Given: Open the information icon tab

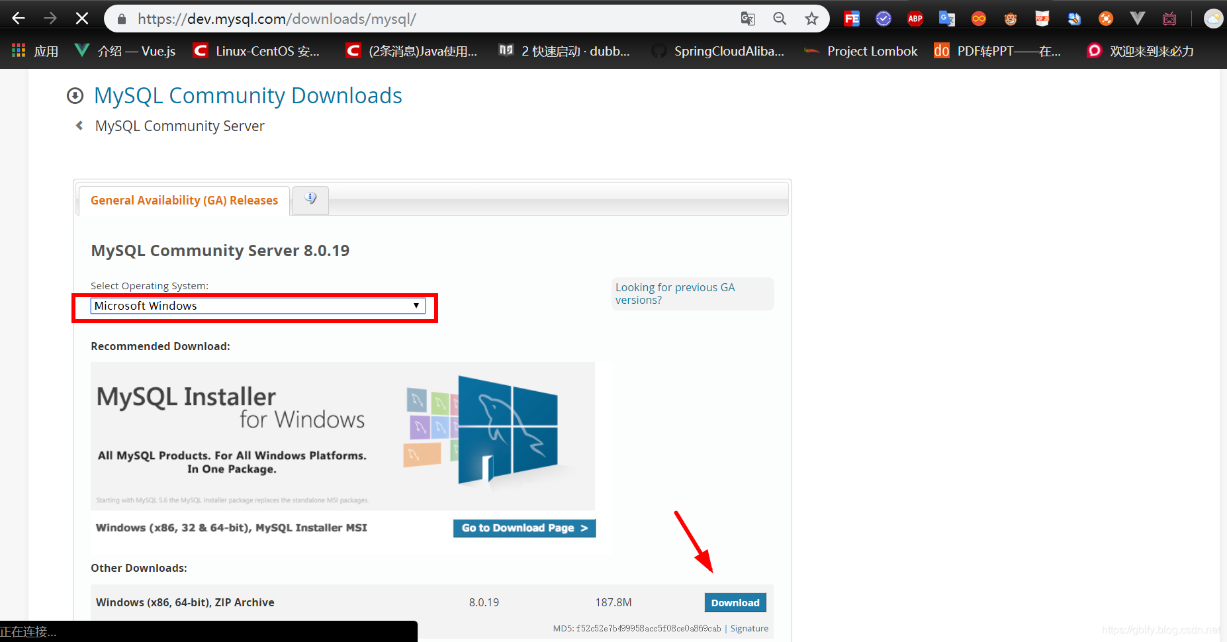Looking at the screenshot, I should pos(310,199).
